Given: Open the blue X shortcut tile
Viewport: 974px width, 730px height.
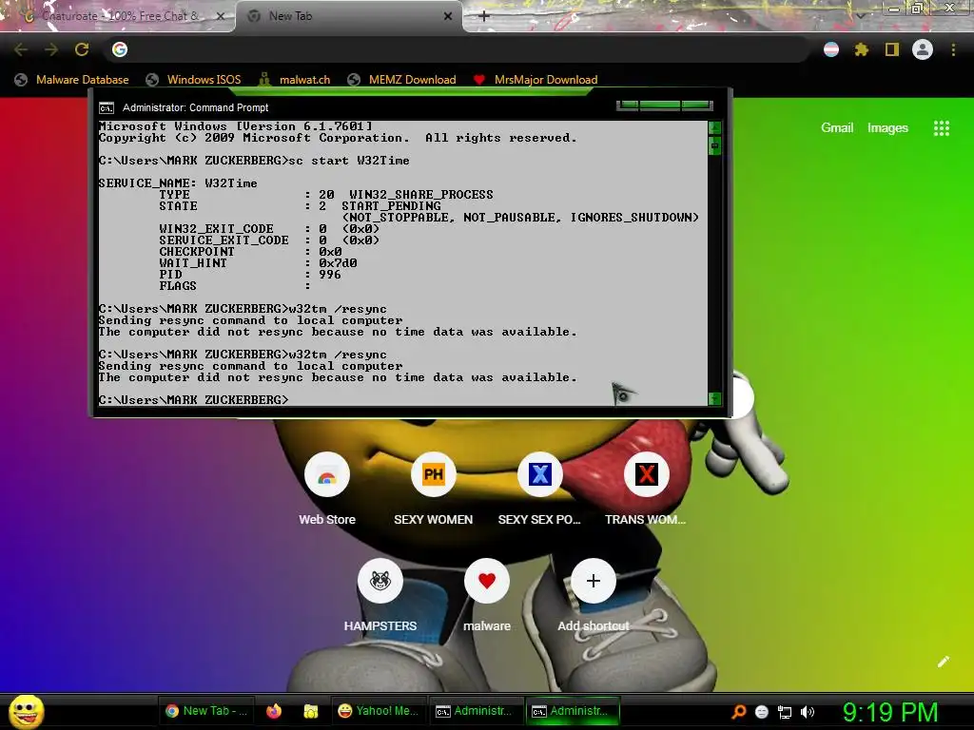Looking at the screenshot, I should pos(540,475).
